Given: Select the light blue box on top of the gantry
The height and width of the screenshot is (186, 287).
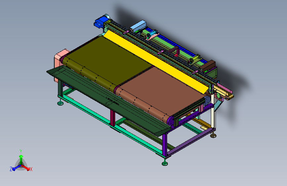Looking at the screenshot, I should [x=138, y=25].
